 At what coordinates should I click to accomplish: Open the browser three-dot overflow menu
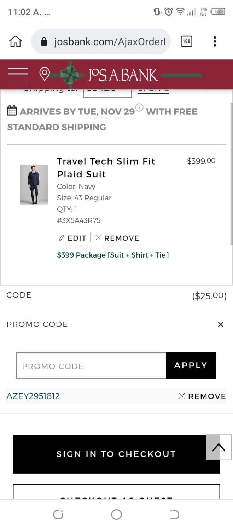215,42
